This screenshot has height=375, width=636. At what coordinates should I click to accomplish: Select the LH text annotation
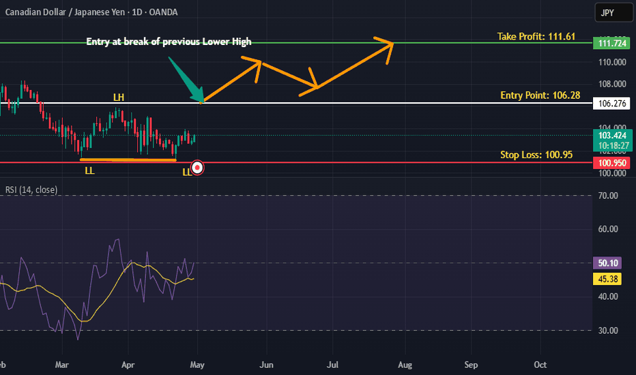tap(119, 97)
